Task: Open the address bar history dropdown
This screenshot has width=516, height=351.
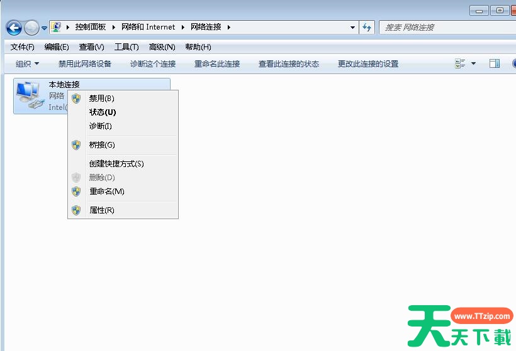Action: pyautogui.click(x=353, y=27)
